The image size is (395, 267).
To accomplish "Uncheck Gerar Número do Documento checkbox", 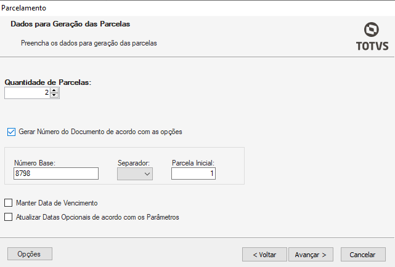I will click(10, 132).
